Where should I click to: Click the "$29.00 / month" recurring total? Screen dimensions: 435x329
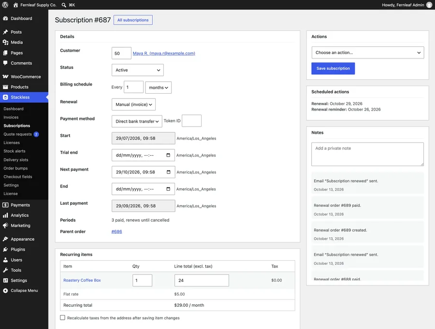(189, 305)
